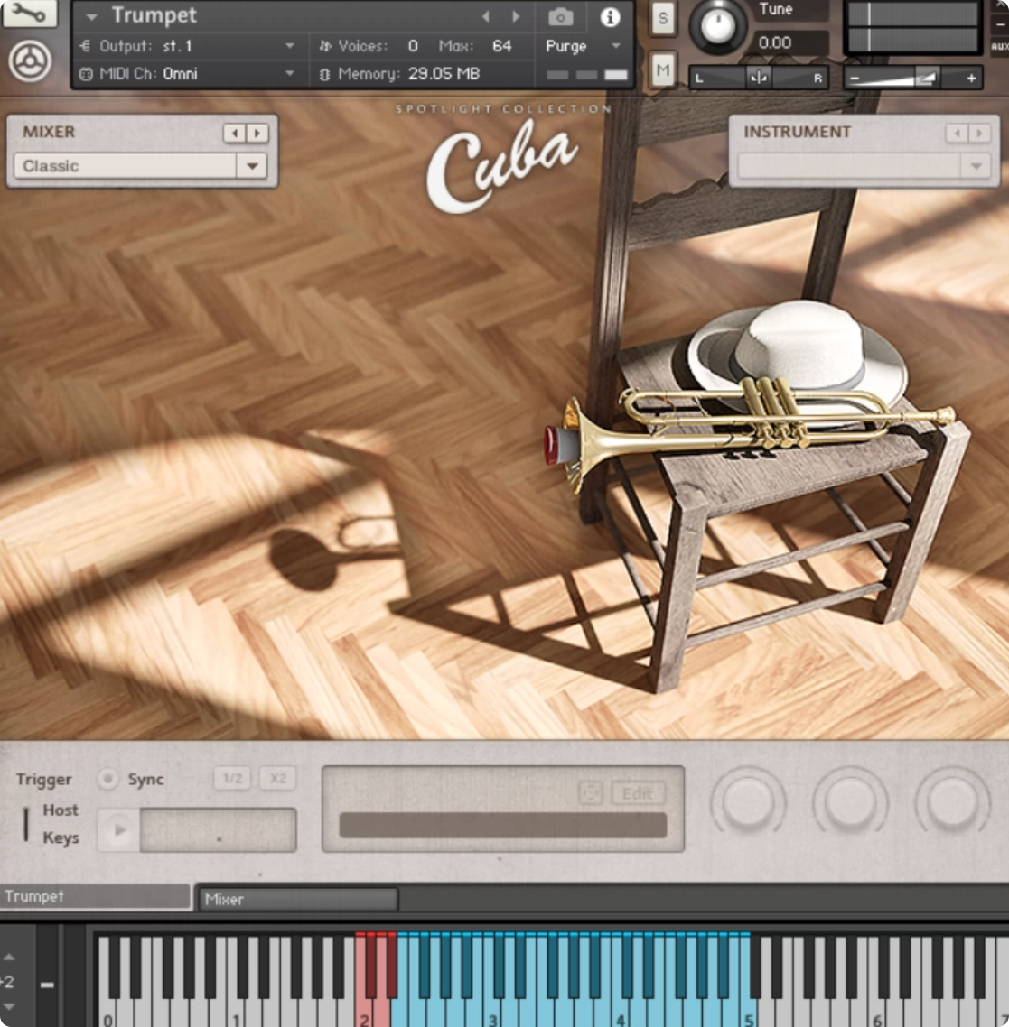Viewport: 1009px width, 1027px height.
Task: Click the pattern display bar
Action: tap(503, 825)
